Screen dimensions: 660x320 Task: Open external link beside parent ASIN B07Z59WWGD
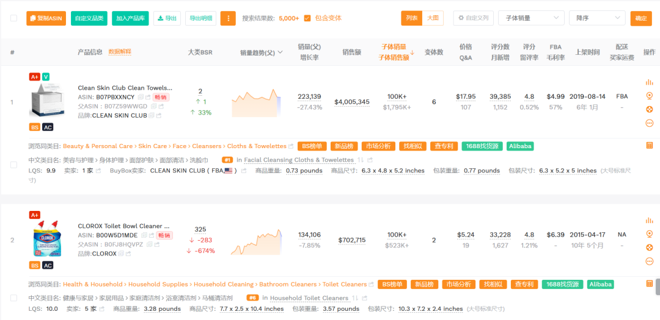point(160,106)
